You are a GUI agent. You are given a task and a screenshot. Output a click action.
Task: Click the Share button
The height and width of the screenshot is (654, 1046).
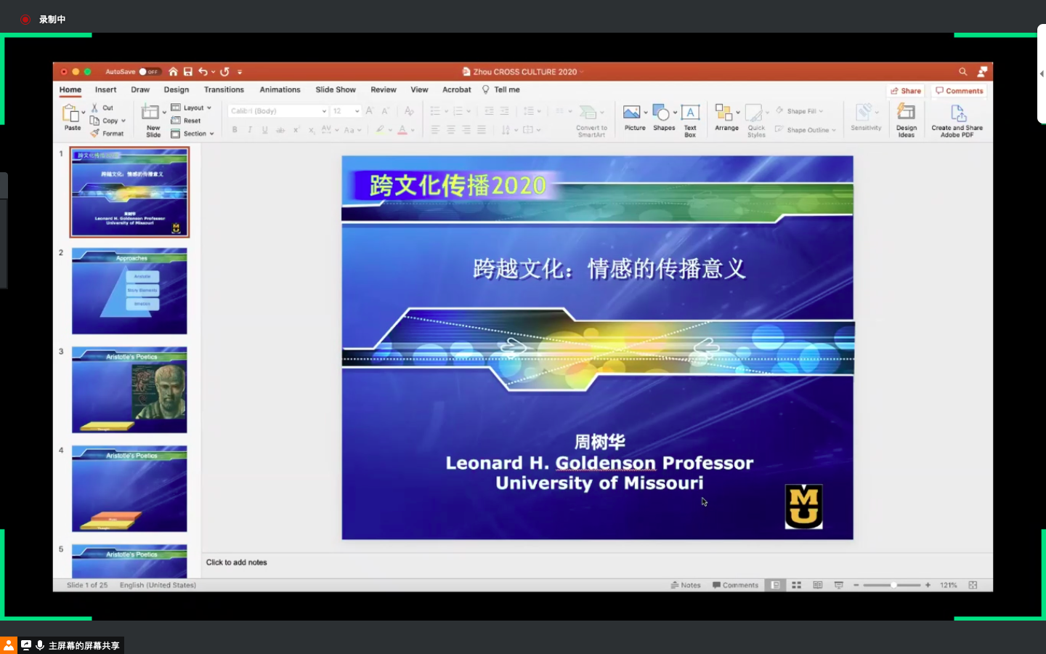[x=905, y=91]
